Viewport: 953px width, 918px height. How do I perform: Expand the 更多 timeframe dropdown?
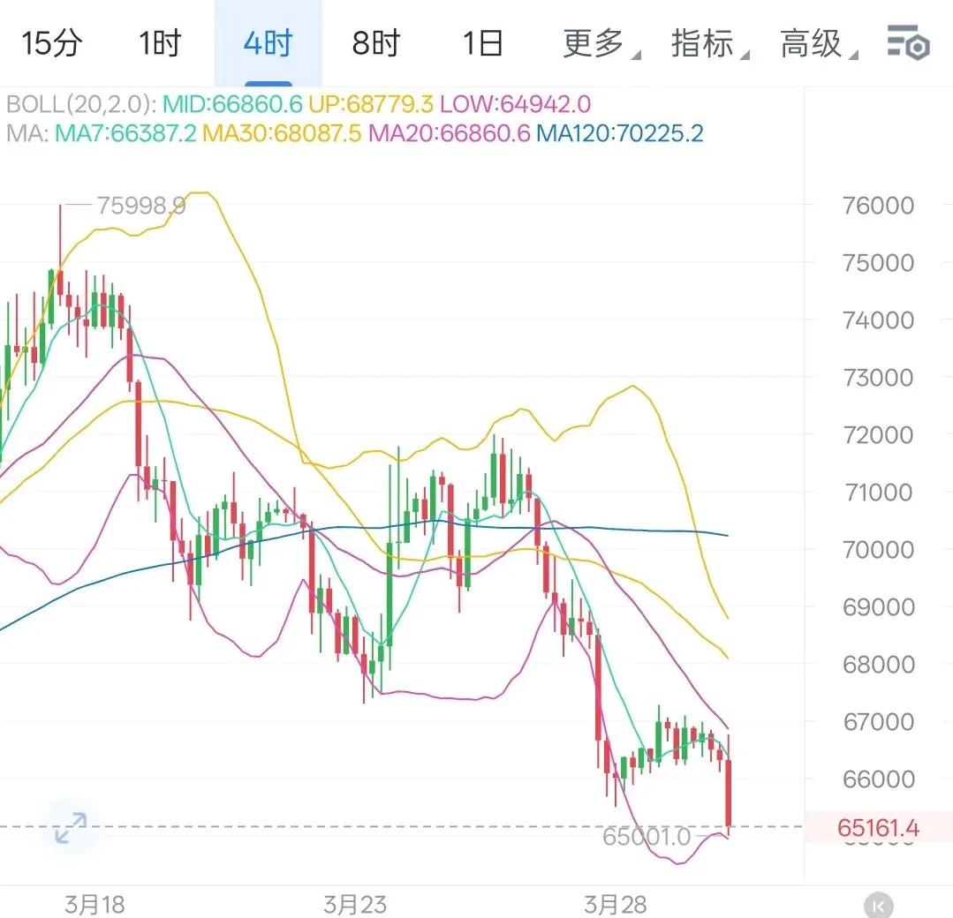[x=601, y=43]
